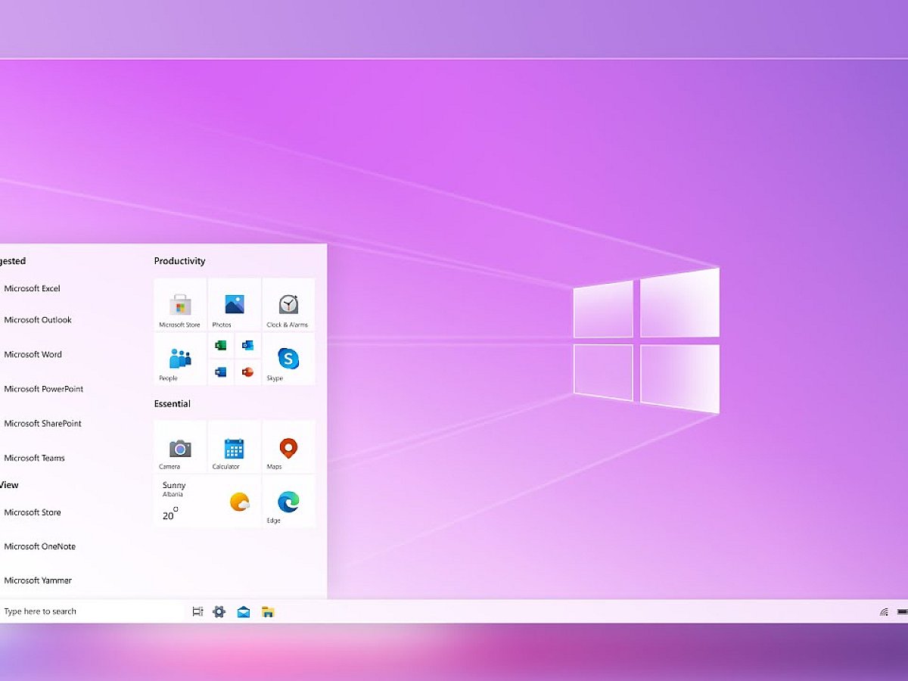Launch the Clock & Alarms tile
Screen dimensions: 908x681
click(288, 304)
